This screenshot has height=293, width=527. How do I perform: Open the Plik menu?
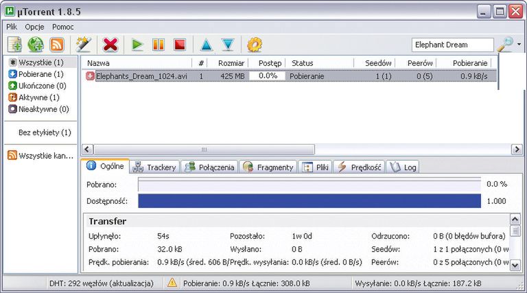[x=12, y=27]
